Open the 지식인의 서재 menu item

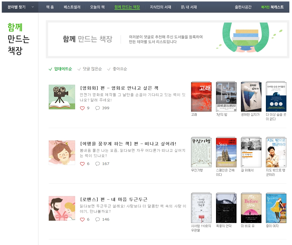(x=161, y=7)
